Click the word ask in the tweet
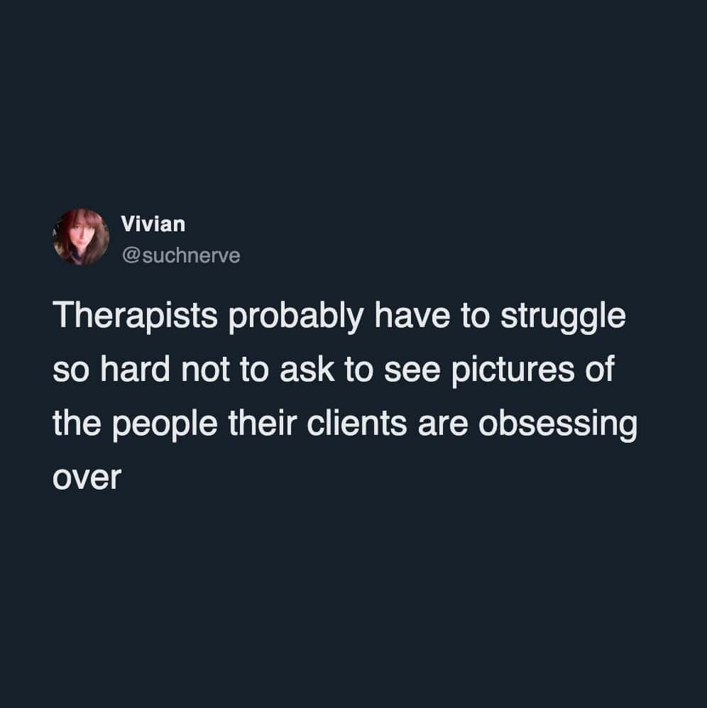This screenshot has height=708, width=707. click(307, 370)
